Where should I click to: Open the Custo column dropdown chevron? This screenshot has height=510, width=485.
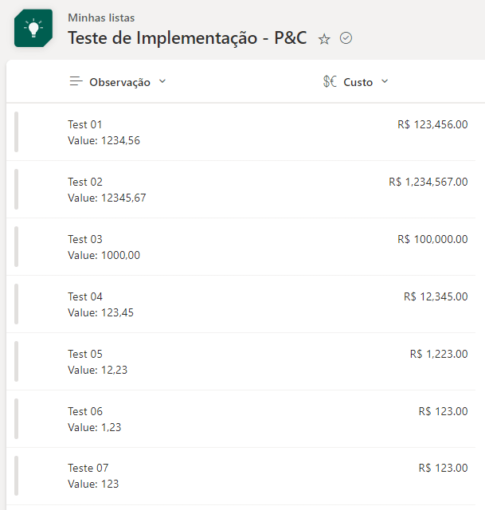[x=385, y=81]
